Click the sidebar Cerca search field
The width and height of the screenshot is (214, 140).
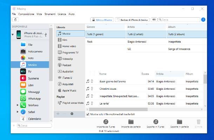34,126
